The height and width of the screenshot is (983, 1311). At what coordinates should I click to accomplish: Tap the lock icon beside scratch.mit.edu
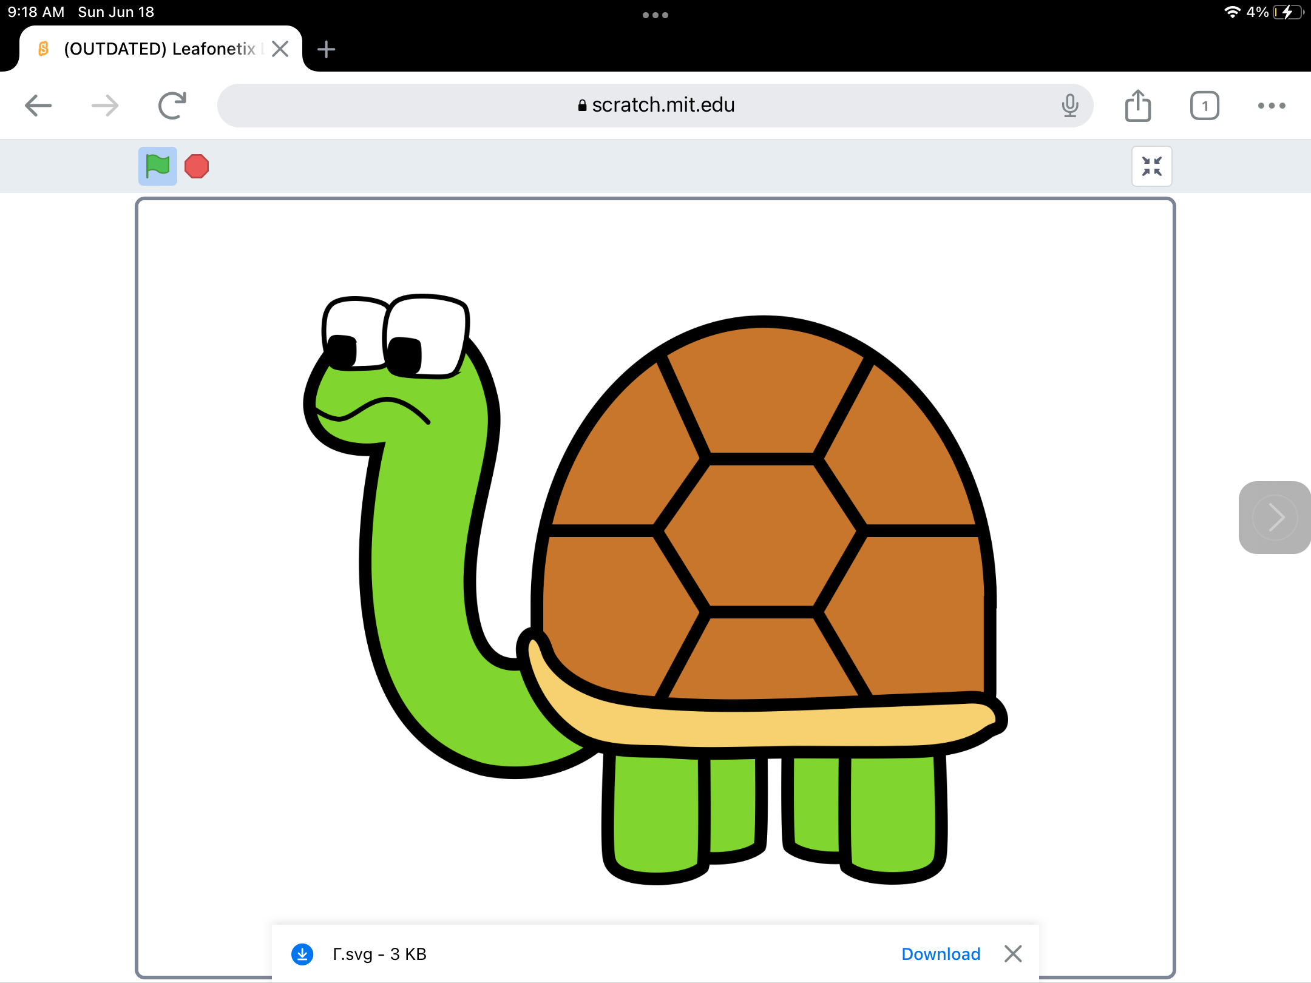click(x=582, y=106)
